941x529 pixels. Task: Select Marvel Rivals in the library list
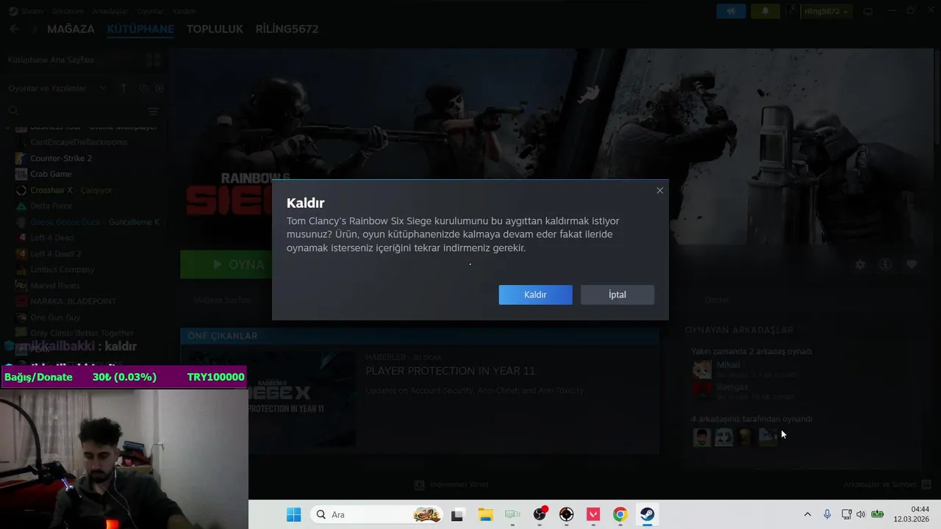[x=55, y=286]
